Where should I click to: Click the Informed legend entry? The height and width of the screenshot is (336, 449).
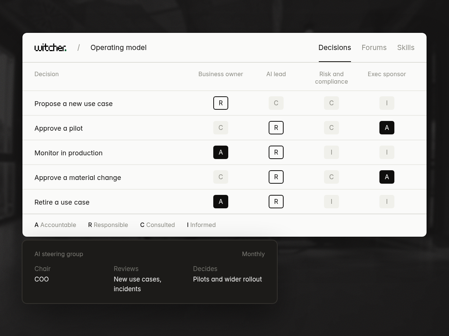201,225
